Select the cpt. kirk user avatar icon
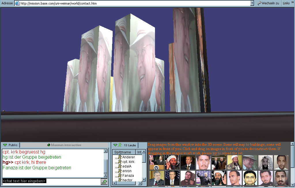 tap(120, 162)
